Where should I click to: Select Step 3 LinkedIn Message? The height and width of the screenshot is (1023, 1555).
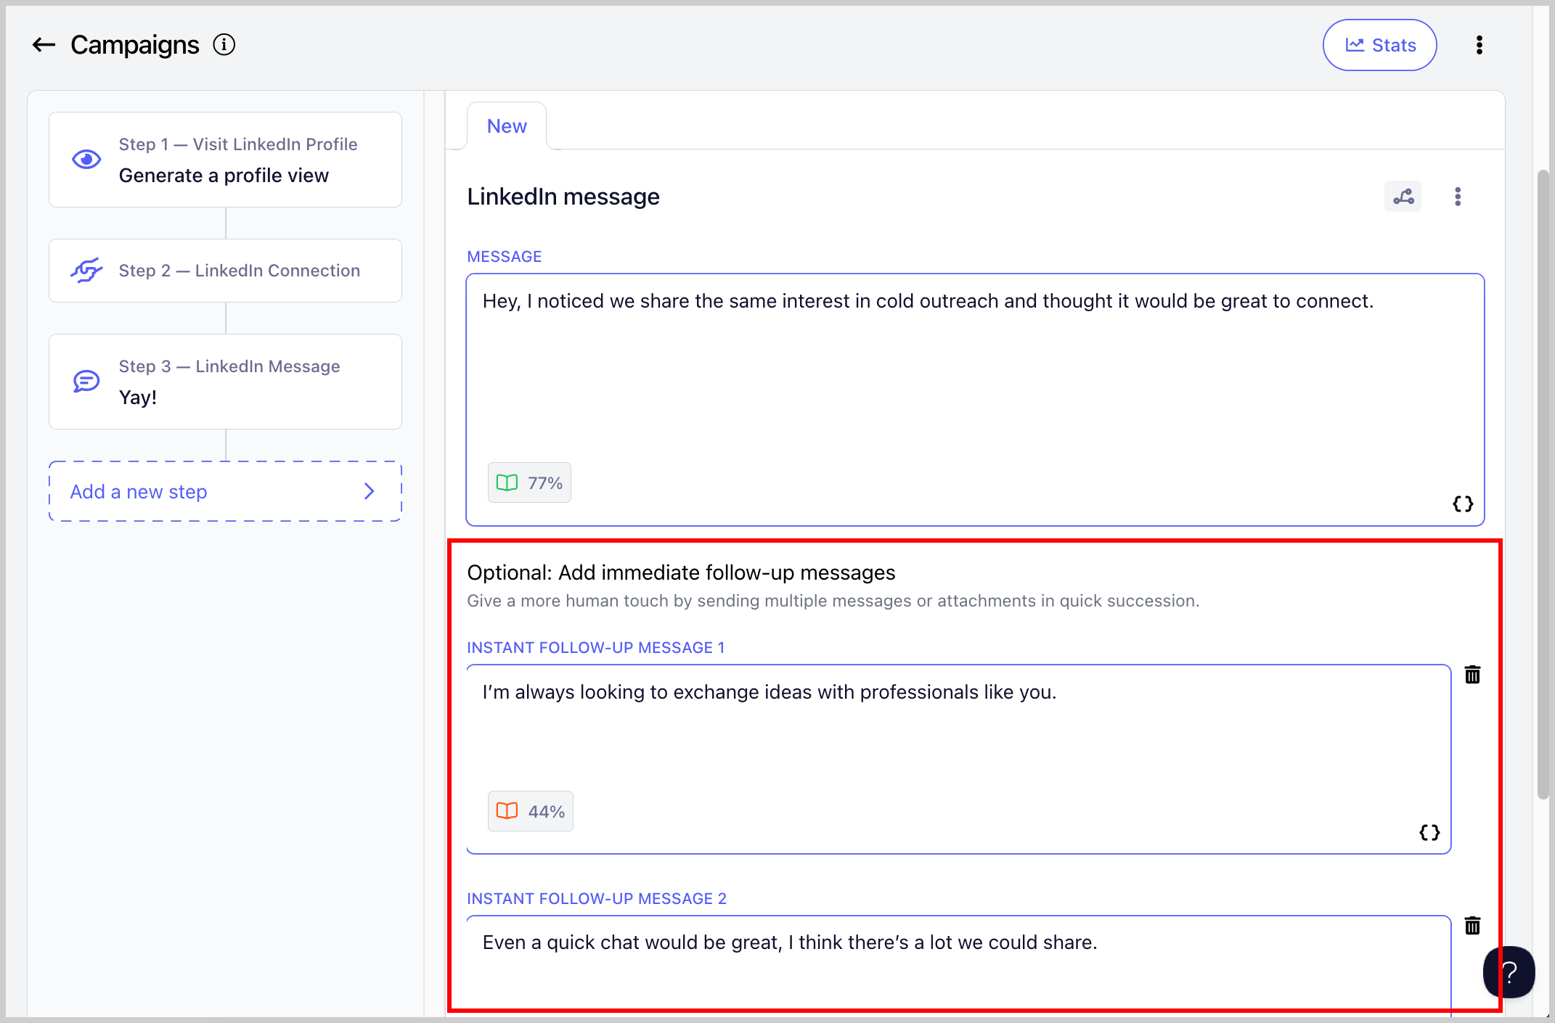225,382
